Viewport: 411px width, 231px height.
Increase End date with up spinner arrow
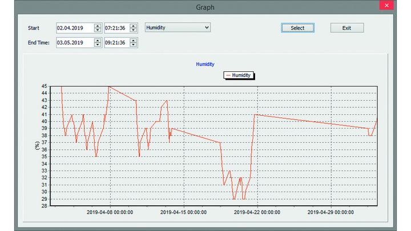[x=98, y=40]
